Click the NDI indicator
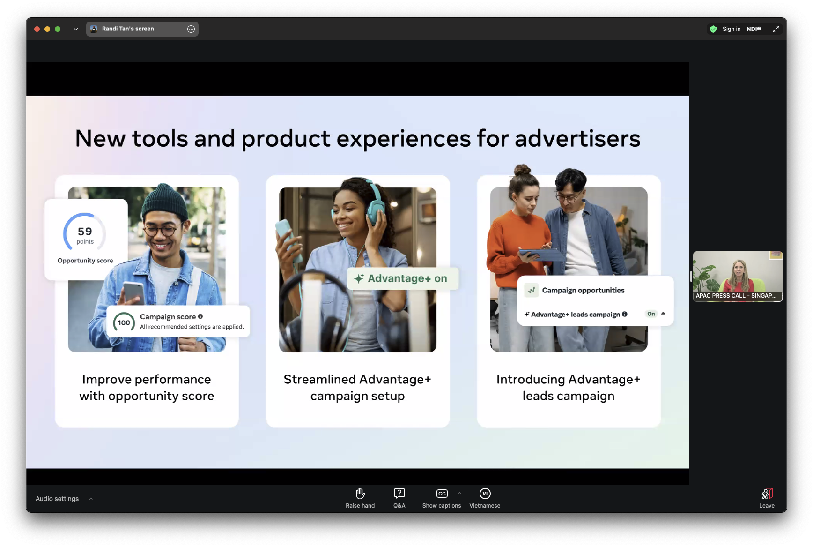Screen dimensions: 813x547 click(x=754, y=29)
